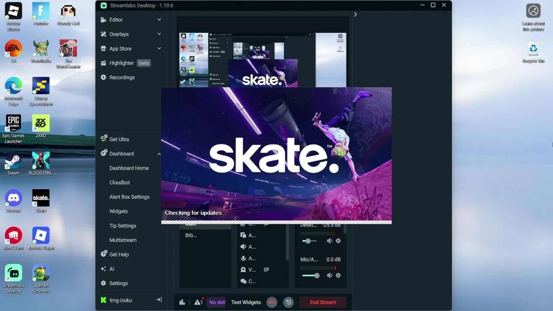The image size is (553, 311).
Task: Open Multistream in the Dashboard submenu
Action: (x=123, y=240)
